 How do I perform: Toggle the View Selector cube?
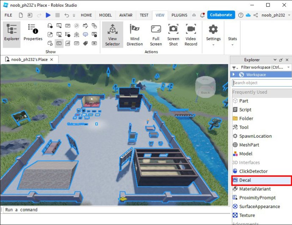tap(112, 34)
